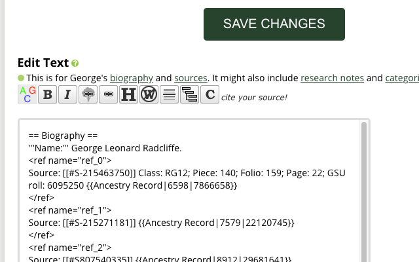The width and height of the screenshot is (419, 262).
Task: Open the research notes help link
Action: (332, 78)
